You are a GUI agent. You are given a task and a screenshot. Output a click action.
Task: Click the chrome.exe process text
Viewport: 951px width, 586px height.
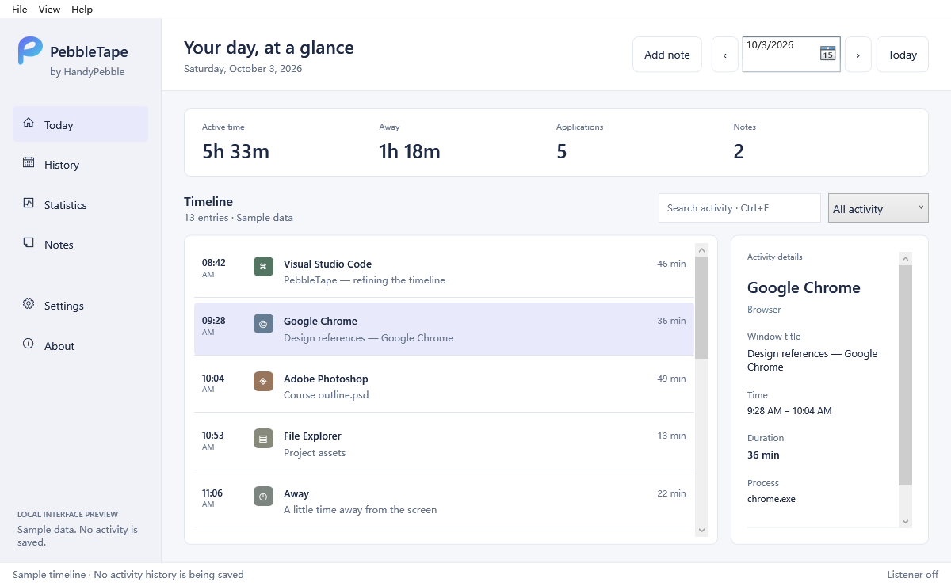[x=771, y=499]
